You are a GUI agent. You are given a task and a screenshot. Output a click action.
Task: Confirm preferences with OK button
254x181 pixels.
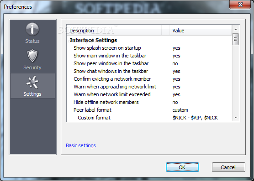(182, 167)
